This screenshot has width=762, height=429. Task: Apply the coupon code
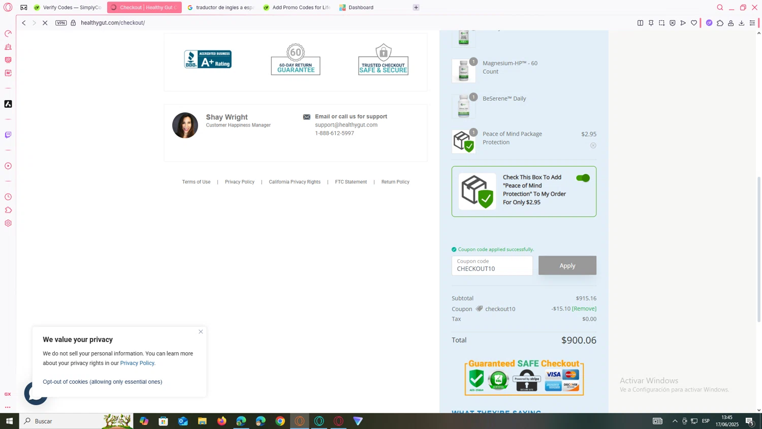coord(567,265)
